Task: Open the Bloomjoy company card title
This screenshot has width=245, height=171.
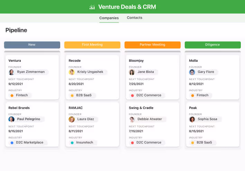Action: click(x=136, y=61)
